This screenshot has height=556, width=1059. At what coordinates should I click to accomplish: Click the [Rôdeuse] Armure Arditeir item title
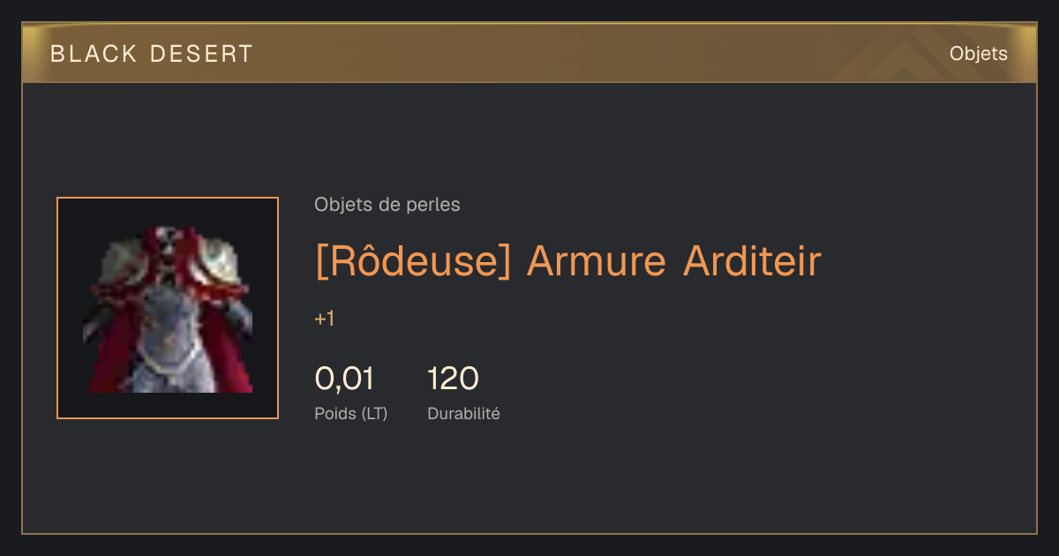tap(568, 261)
